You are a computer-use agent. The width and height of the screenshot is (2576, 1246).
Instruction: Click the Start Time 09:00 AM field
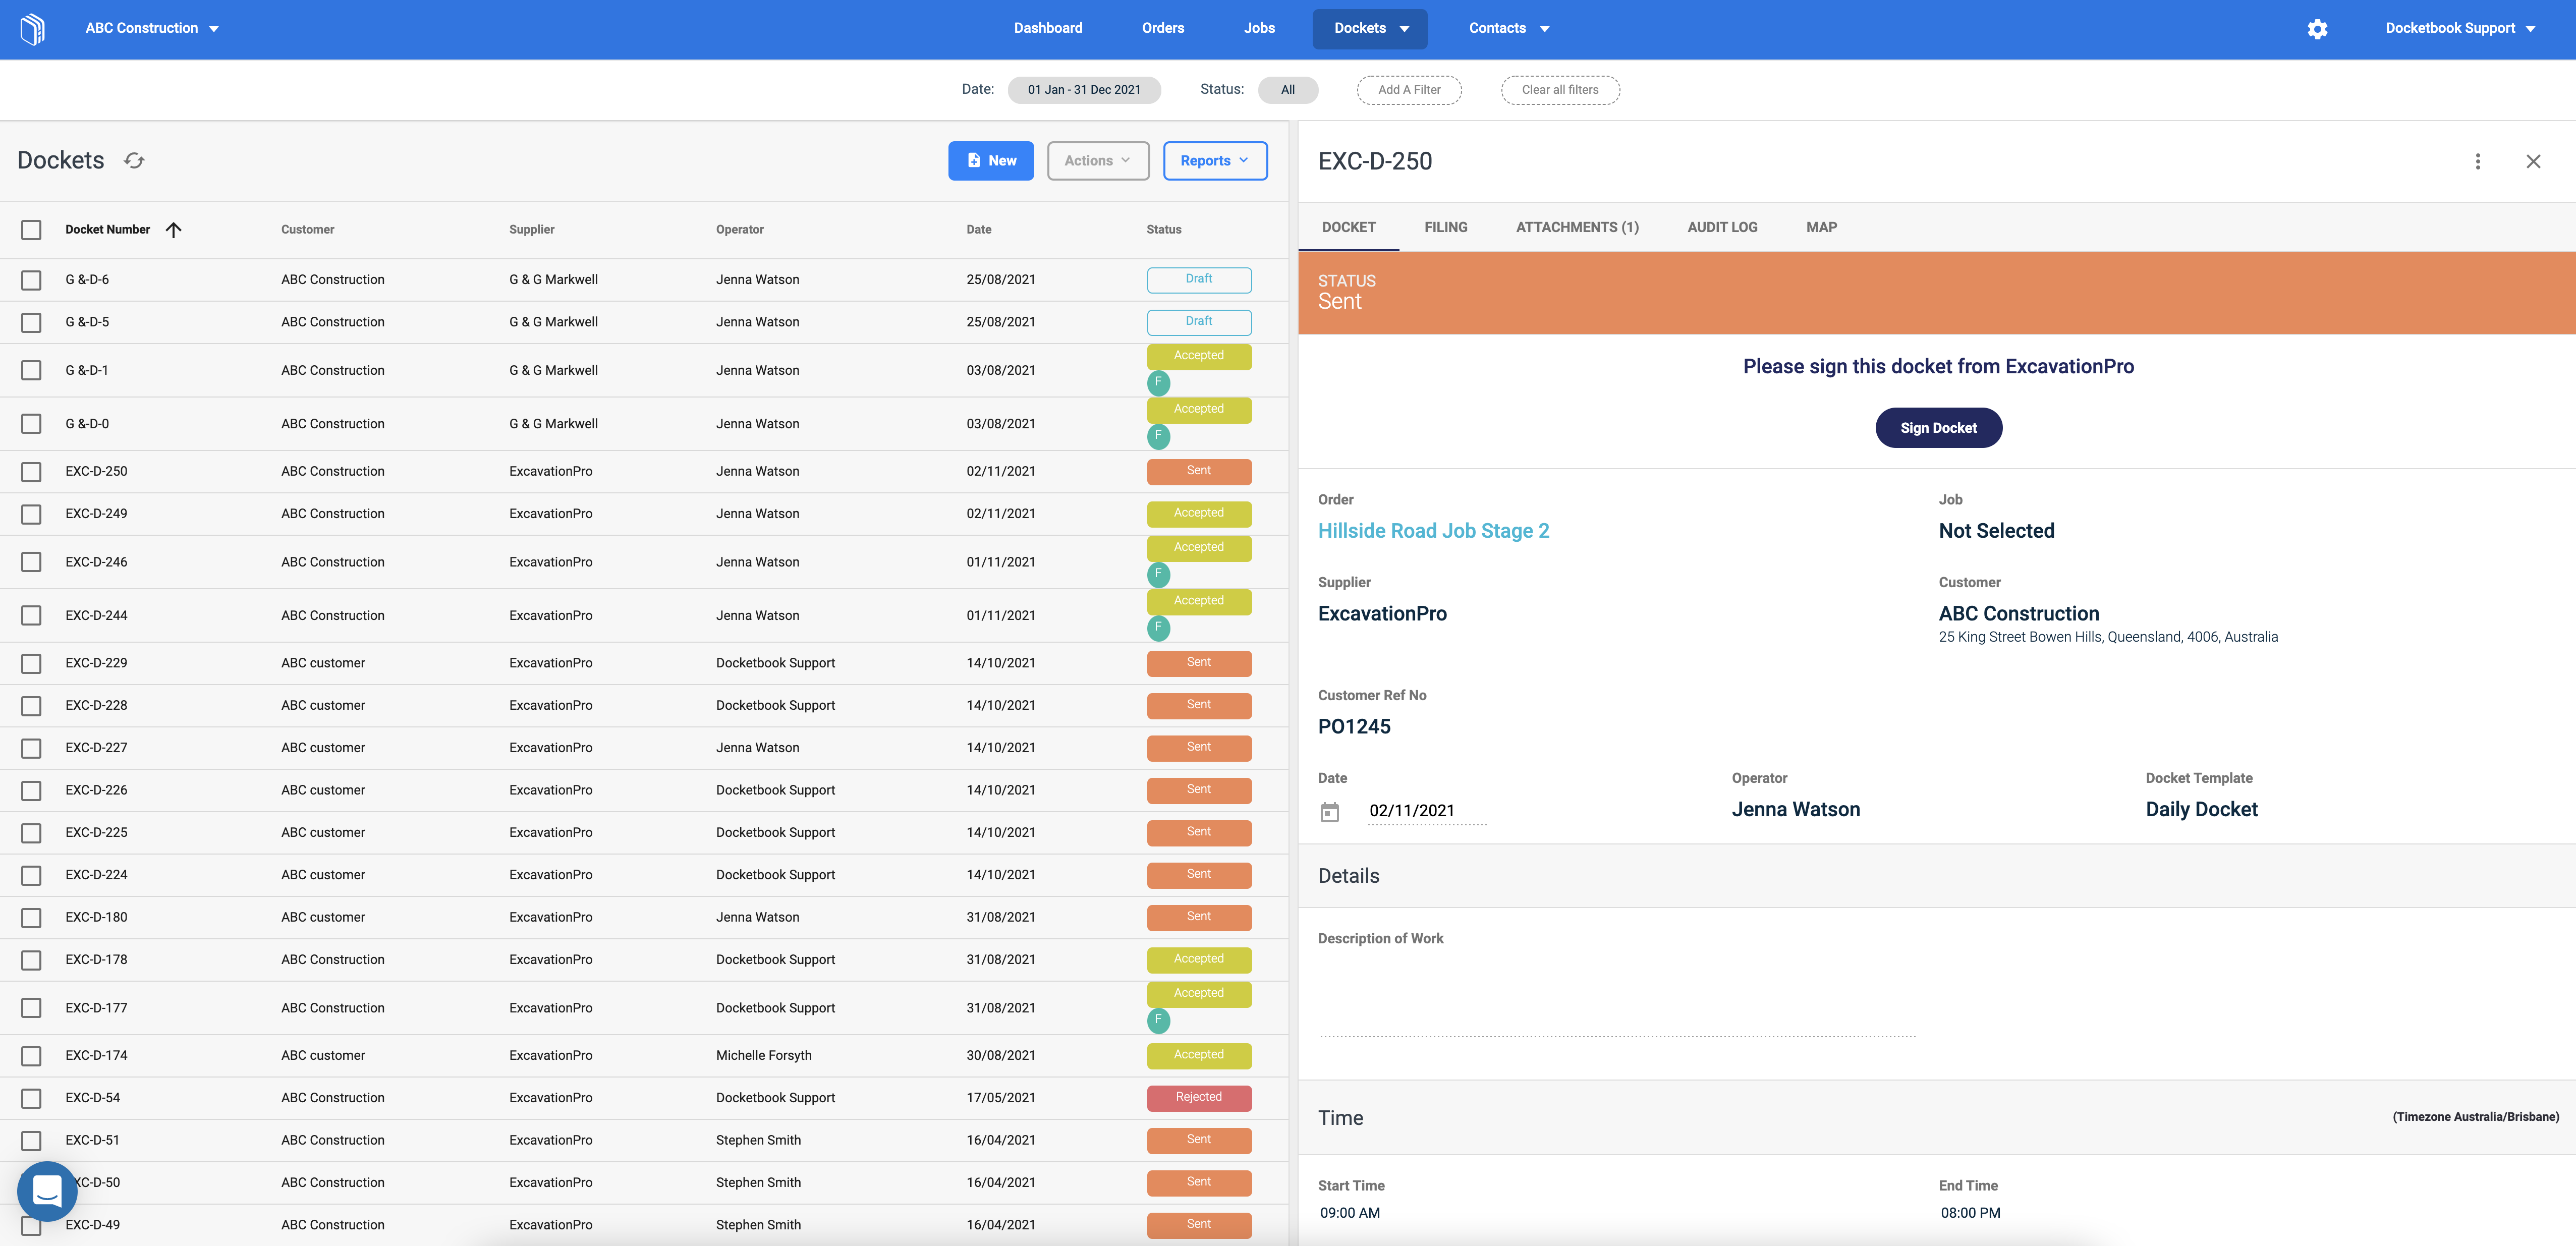(x=1349, y=1212)
